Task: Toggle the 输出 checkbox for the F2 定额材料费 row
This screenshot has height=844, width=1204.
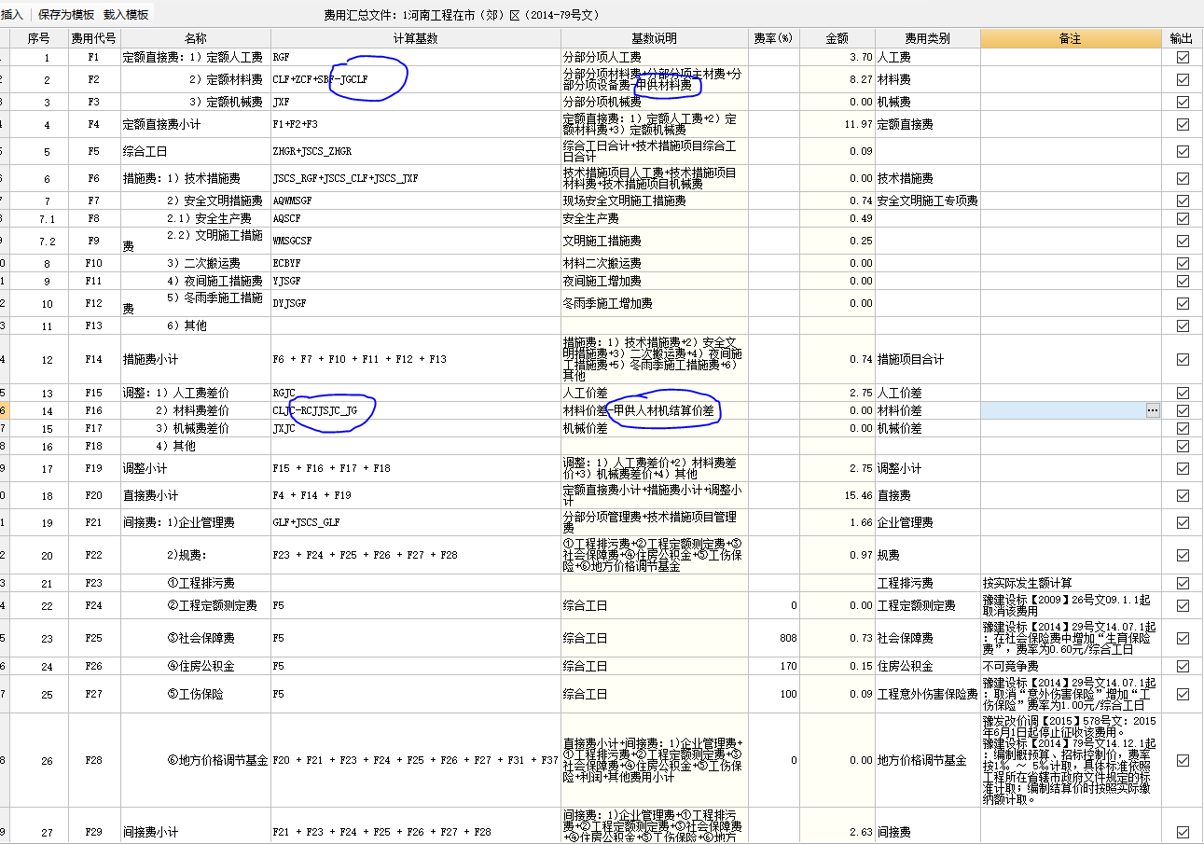Action: pyautogui.click(x=1183, y=79)
